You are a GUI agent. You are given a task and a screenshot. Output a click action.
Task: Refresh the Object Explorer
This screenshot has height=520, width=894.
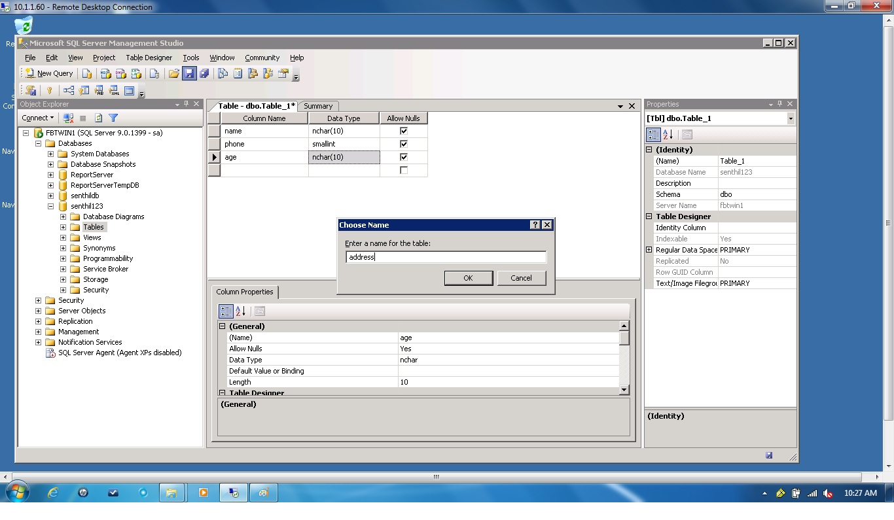tap(98, 118)
